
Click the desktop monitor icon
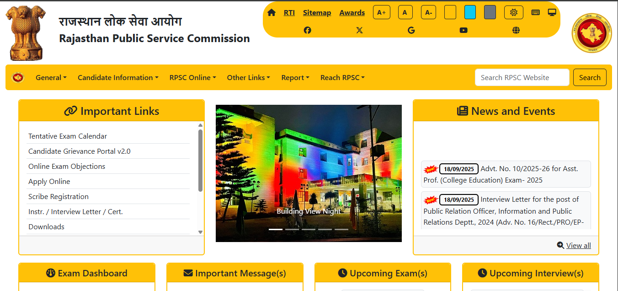click(x=552, y=12)
